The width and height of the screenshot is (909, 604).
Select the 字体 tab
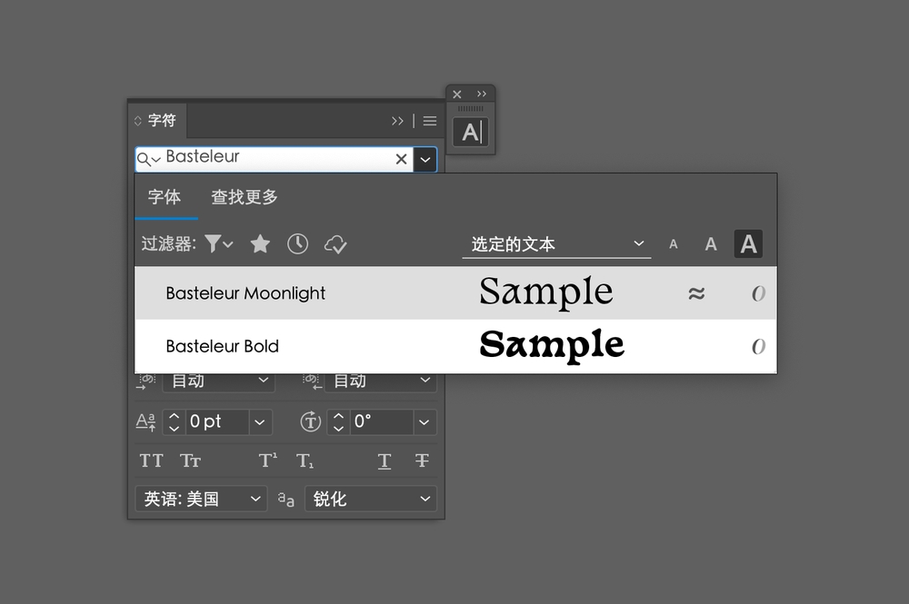click(165, 197)
